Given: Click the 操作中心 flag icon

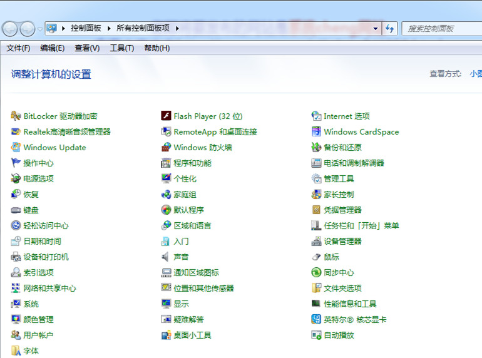Looking at the screenshot, I should click(16, 163).
